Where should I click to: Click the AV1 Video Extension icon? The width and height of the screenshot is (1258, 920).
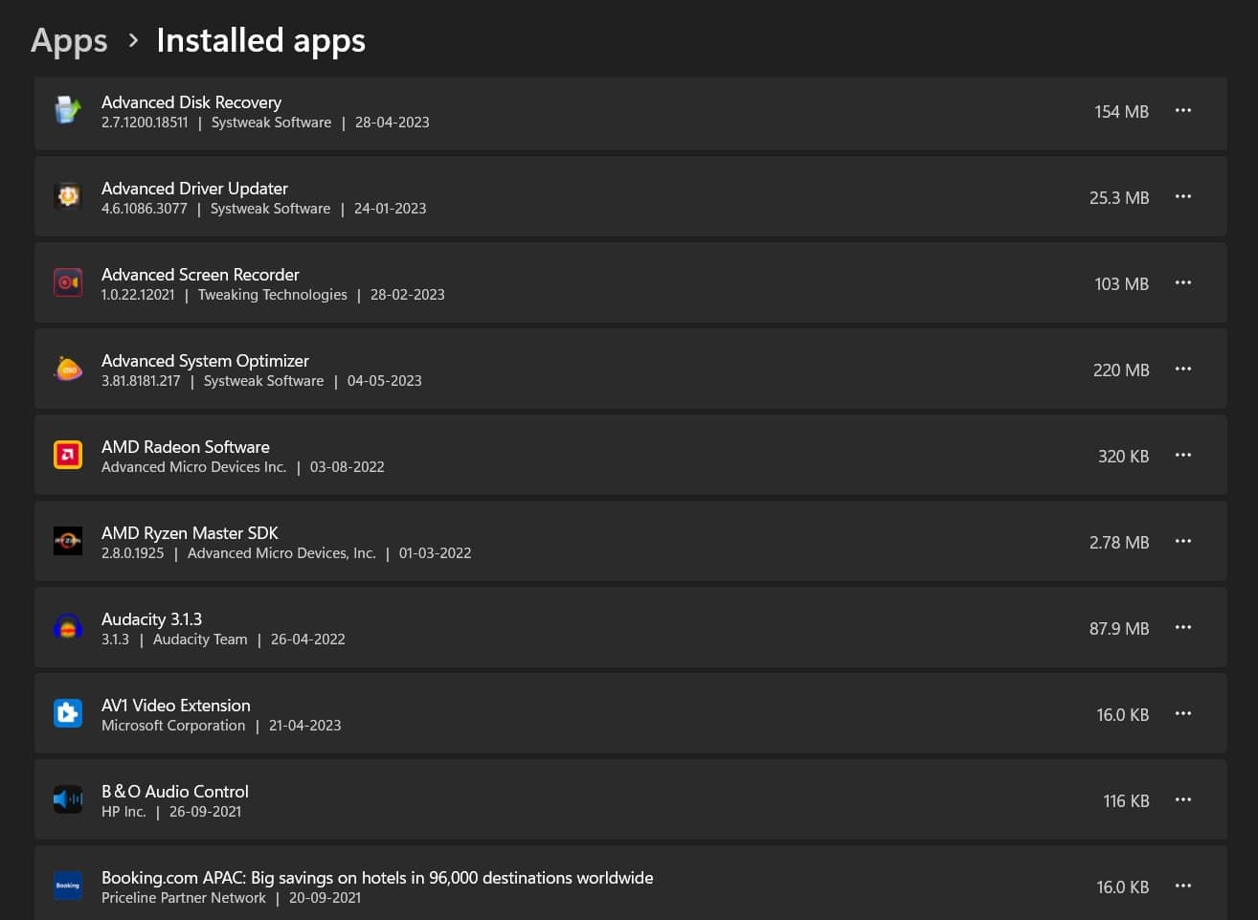pyautogui.click(x=68, y=713)
